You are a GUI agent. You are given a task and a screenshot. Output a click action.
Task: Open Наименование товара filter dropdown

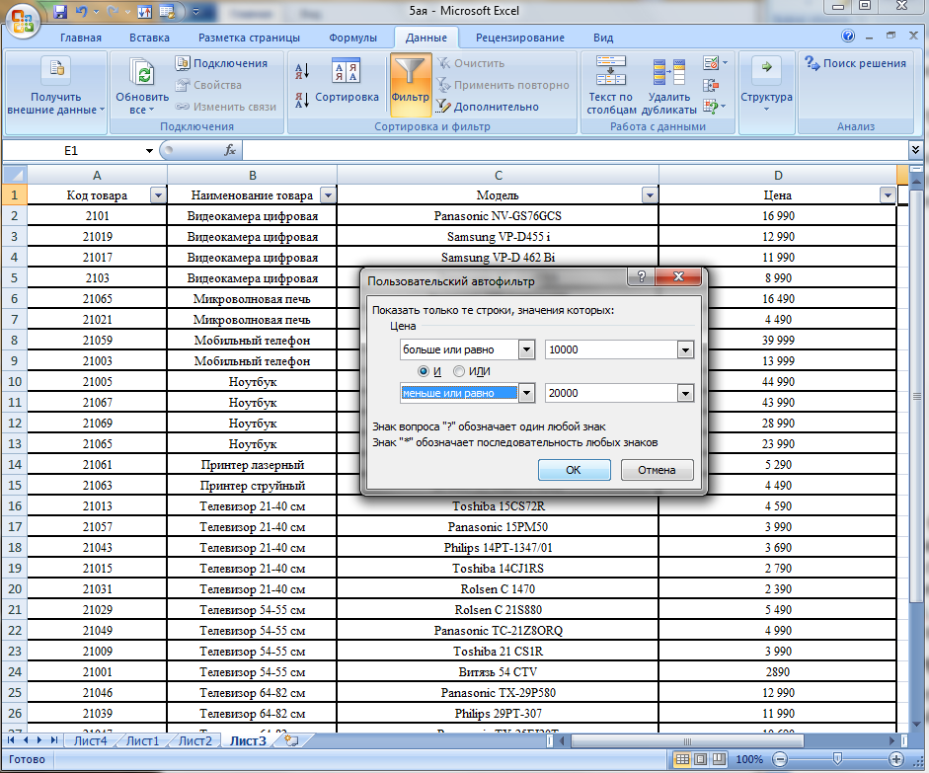pos(328,194)
